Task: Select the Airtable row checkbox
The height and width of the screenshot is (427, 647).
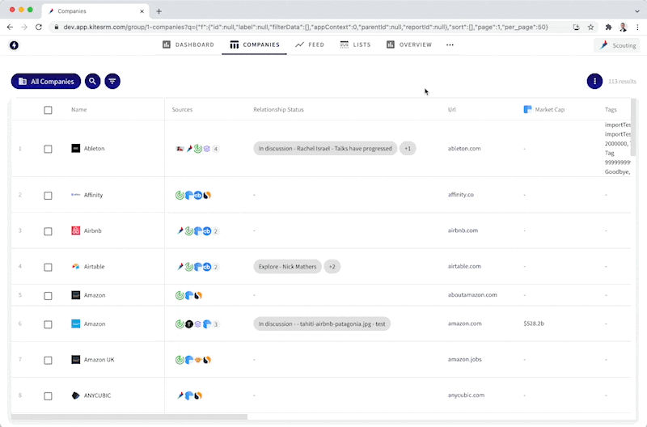Action: tap(48, 266)
